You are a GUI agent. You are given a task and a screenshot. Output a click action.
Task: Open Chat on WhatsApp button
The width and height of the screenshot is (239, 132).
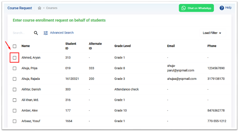coord(196,8)
